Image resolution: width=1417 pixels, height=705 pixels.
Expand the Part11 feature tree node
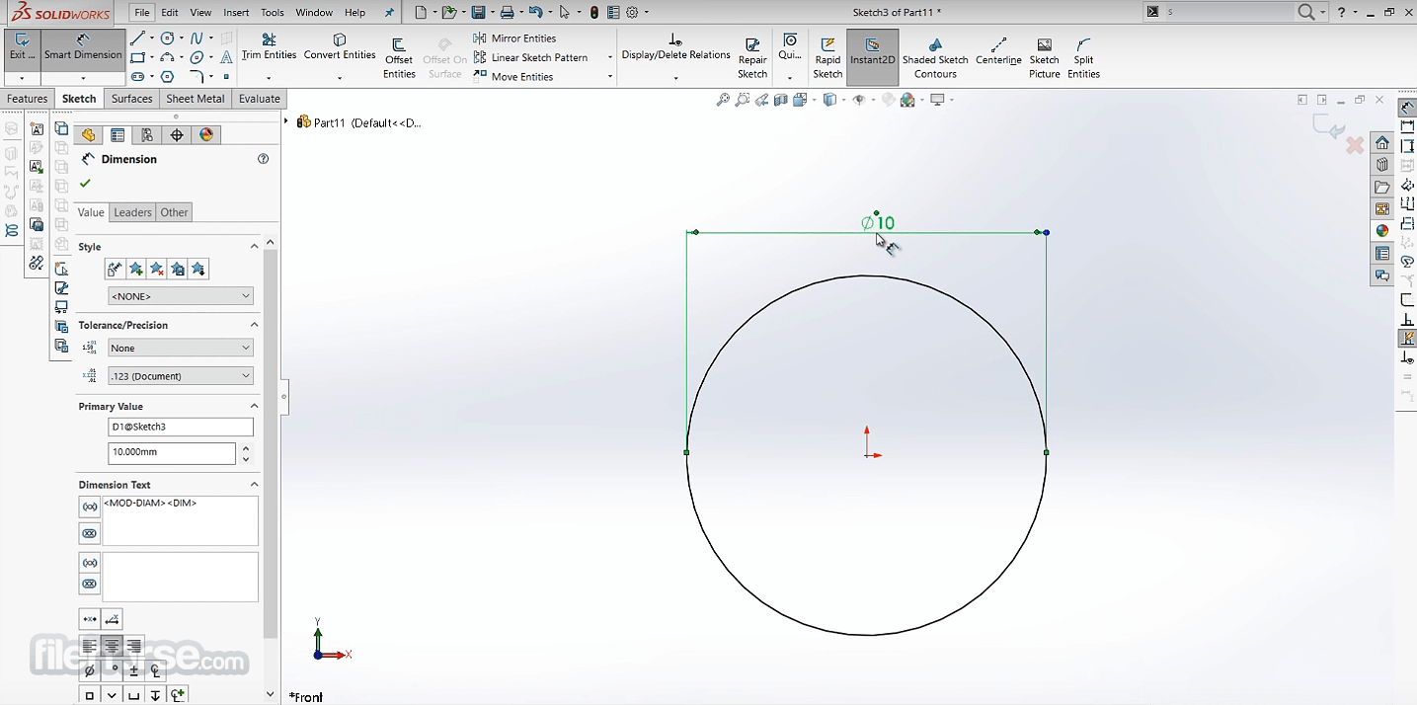(286, 122)
